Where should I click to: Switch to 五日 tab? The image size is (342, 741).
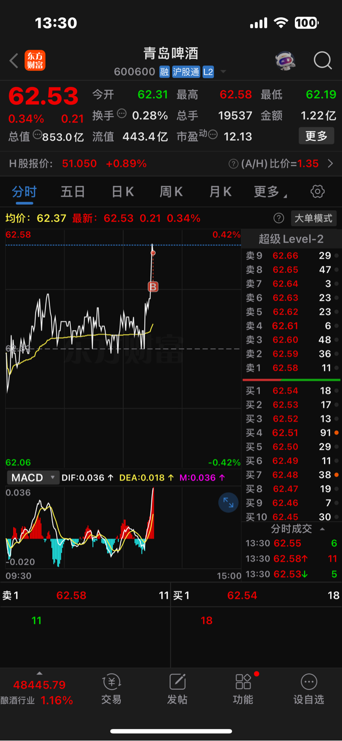(x=73, y=192)
